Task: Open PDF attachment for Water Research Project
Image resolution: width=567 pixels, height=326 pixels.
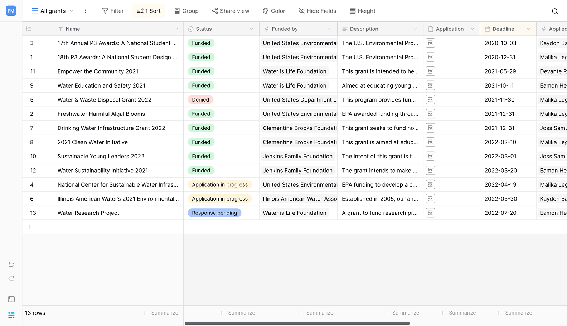Action: tap(430, 213)
